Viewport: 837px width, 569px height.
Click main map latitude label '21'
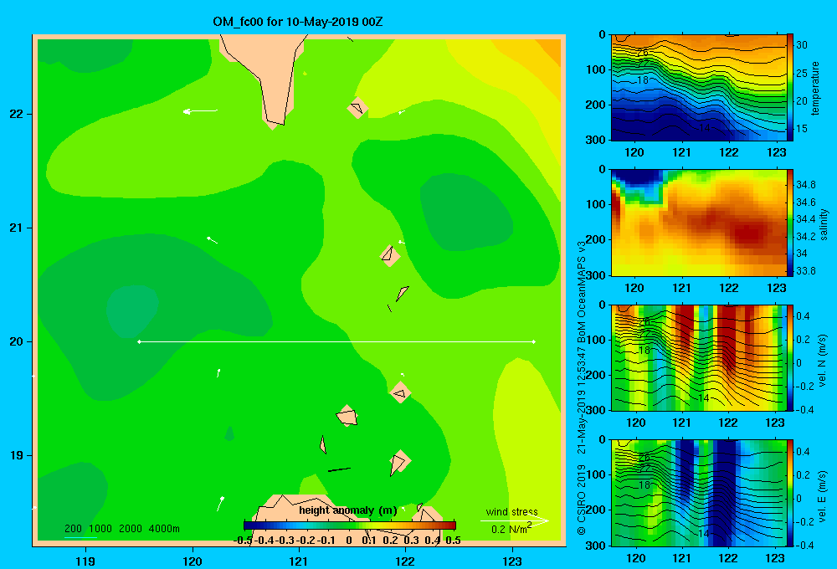coord(17,228)
